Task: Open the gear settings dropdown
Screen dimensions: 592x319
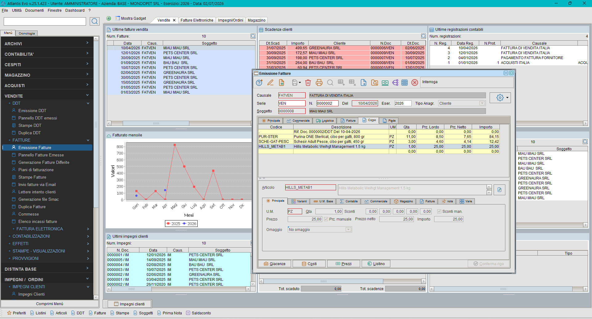Action: [x=500, y=98]
